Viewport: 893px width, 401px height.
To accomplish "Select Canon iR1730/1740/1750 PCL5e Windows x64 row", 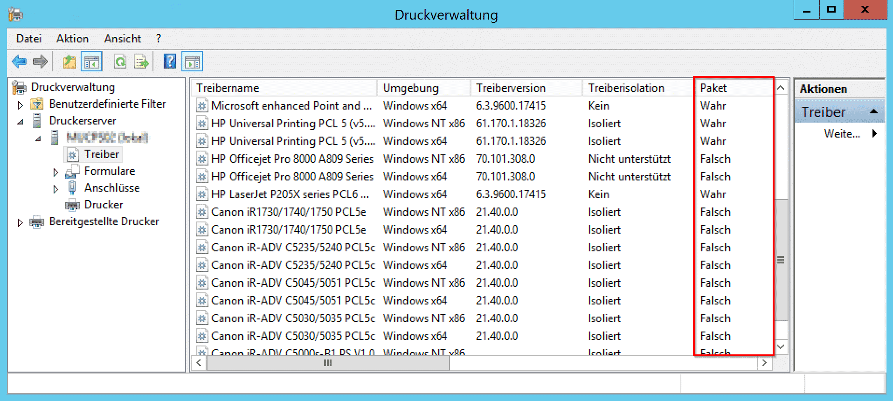I will [483, 230].
